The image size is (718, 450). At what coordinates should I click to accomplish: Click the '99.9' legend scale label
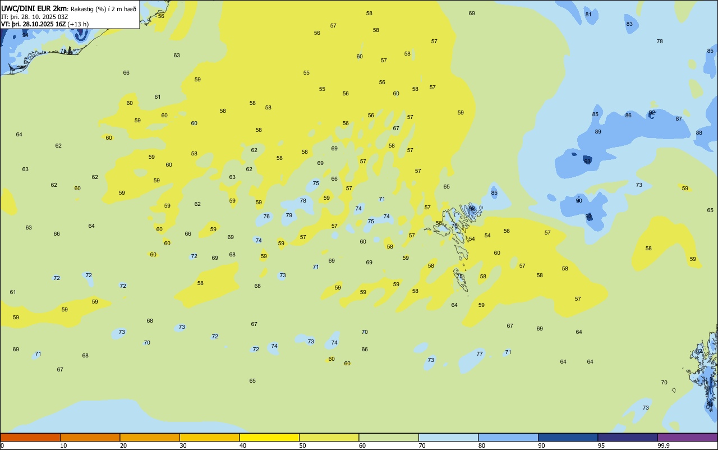(664, 446)
